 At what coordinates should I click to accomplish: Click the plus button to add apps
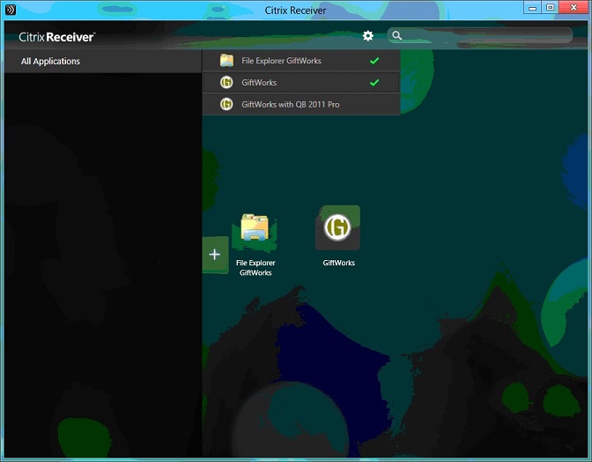click(215, 255)
